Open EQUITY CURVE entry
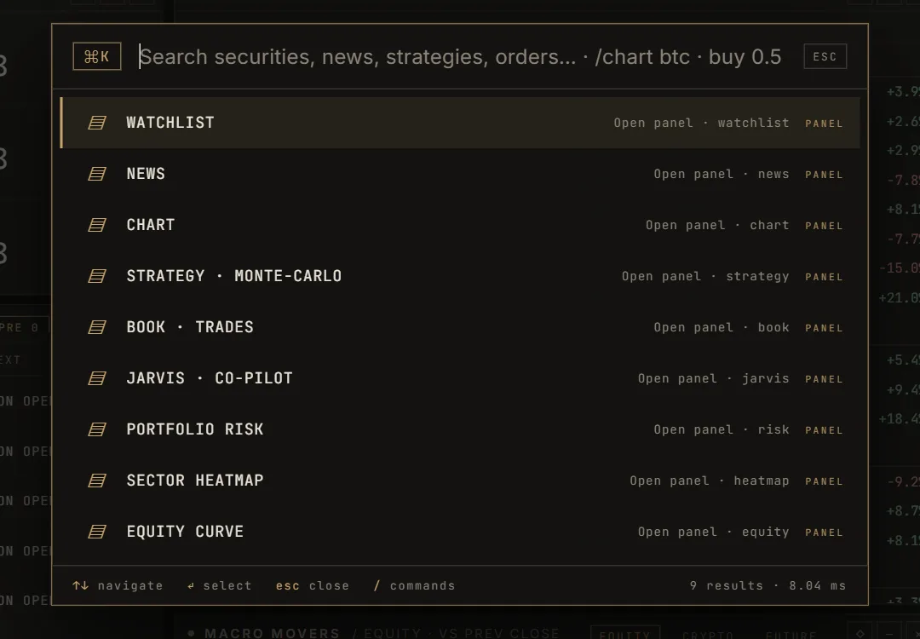Screen dimensions: 920x639 [x=460, y=532]
